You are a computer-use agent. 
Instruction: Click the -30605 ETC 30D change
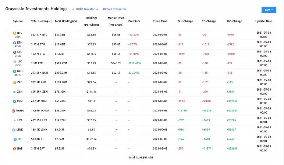pyautogui.click(x=231, y=54)
